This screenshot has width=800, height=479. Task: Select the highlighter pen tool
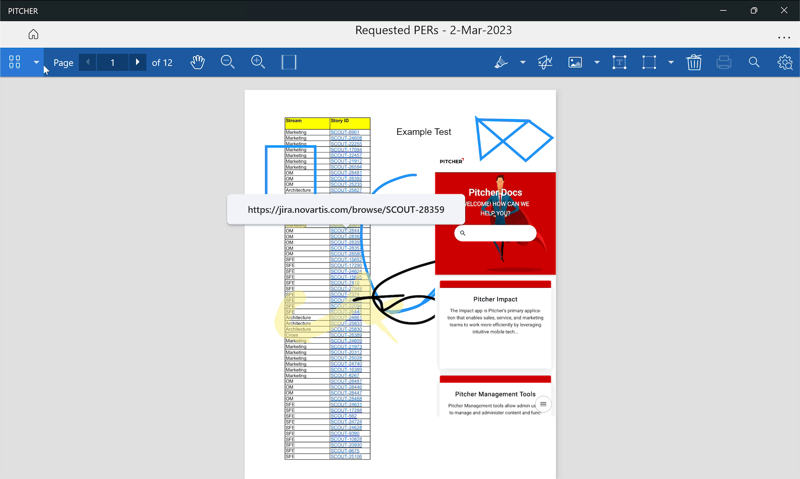tap(501, 62)
